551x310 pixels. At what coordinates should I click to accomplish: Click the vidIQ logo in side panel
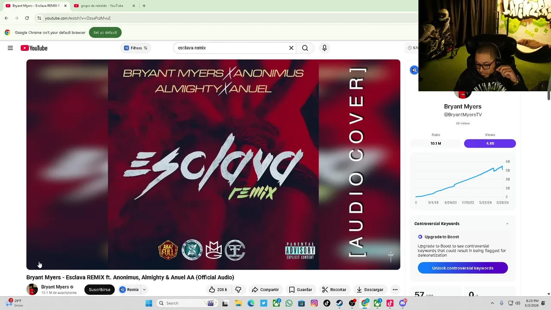coord(414,70)
